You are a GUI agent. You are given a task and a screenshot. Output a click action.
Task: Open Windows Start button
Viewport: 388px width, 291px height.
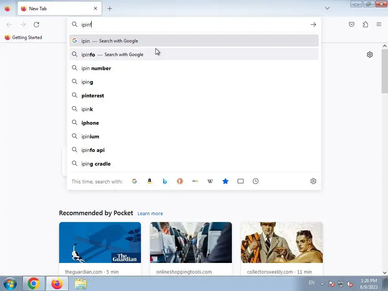[x=10, y=283]
